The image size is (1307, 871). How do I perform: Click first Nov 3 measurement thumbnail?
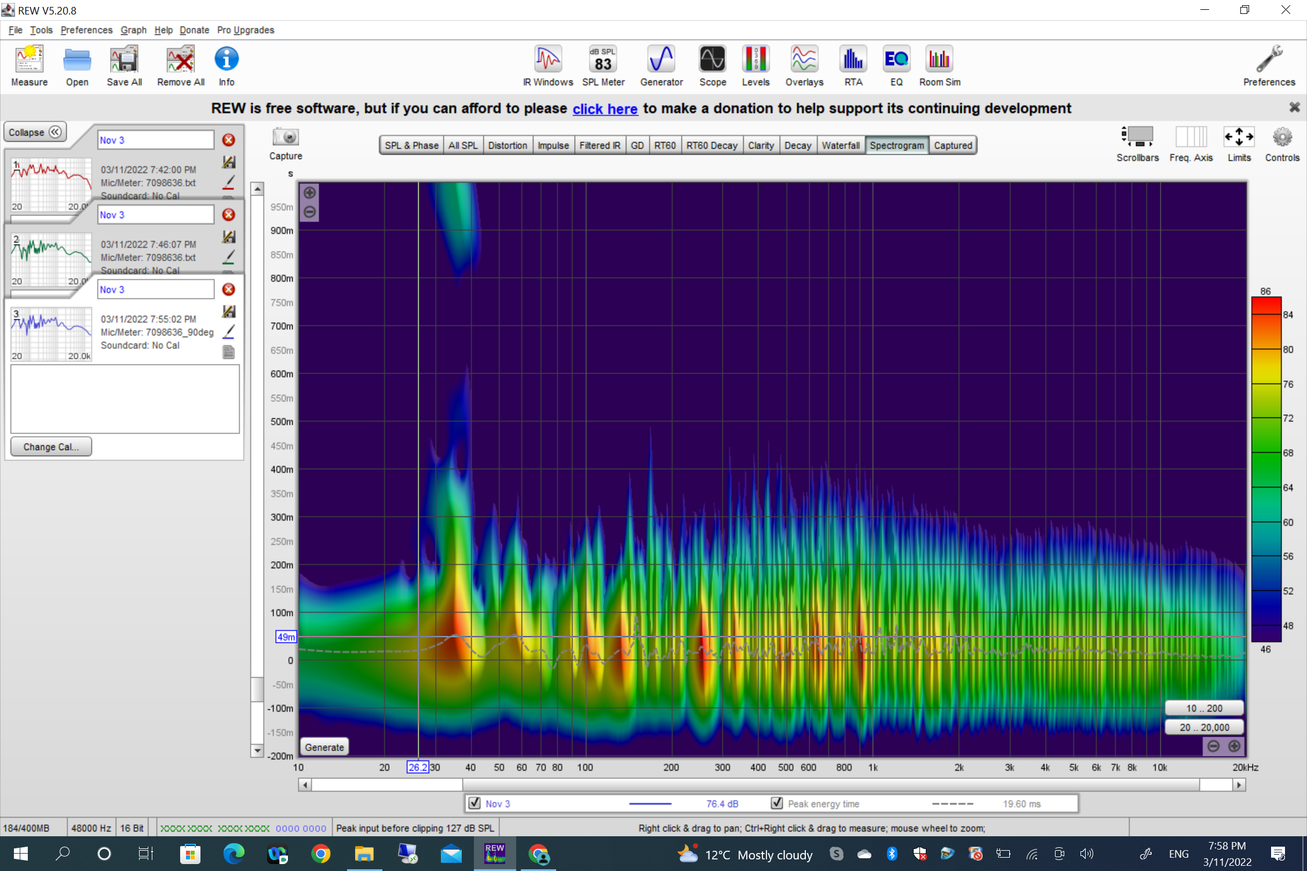[51, 184]
